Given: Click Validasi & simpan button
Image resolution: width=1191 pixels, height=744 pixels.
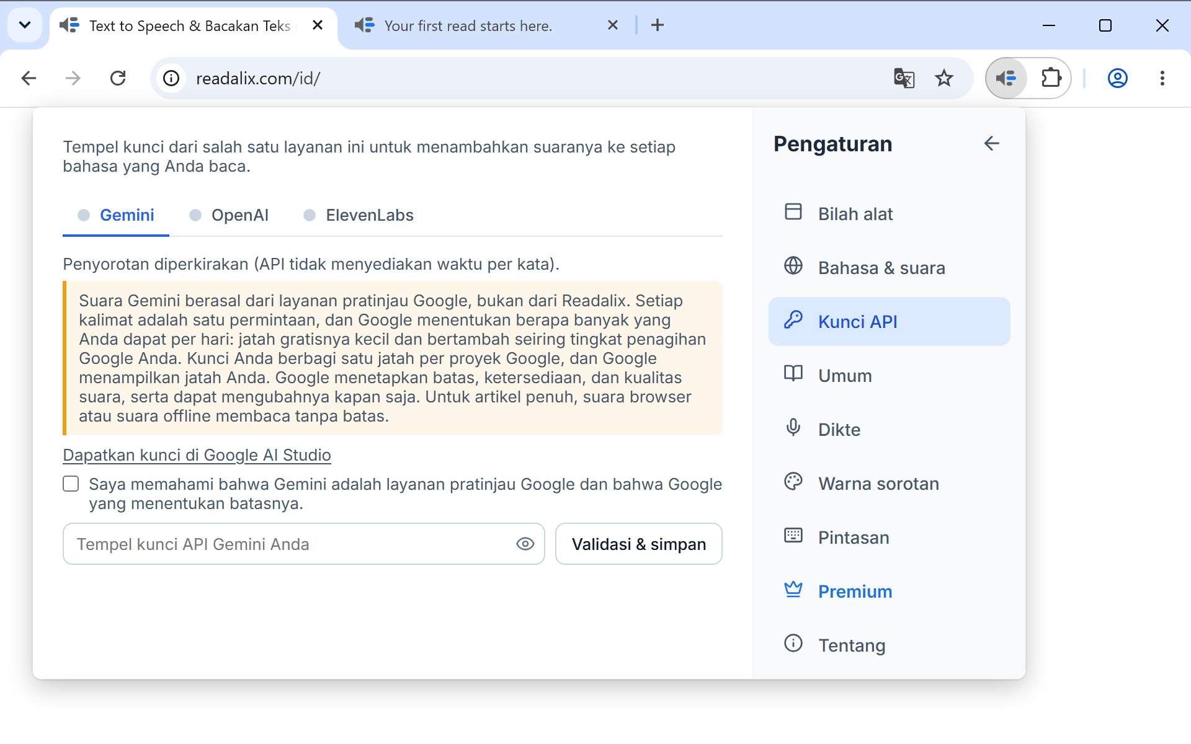Looking at the screenshot, I should point(639,544).
